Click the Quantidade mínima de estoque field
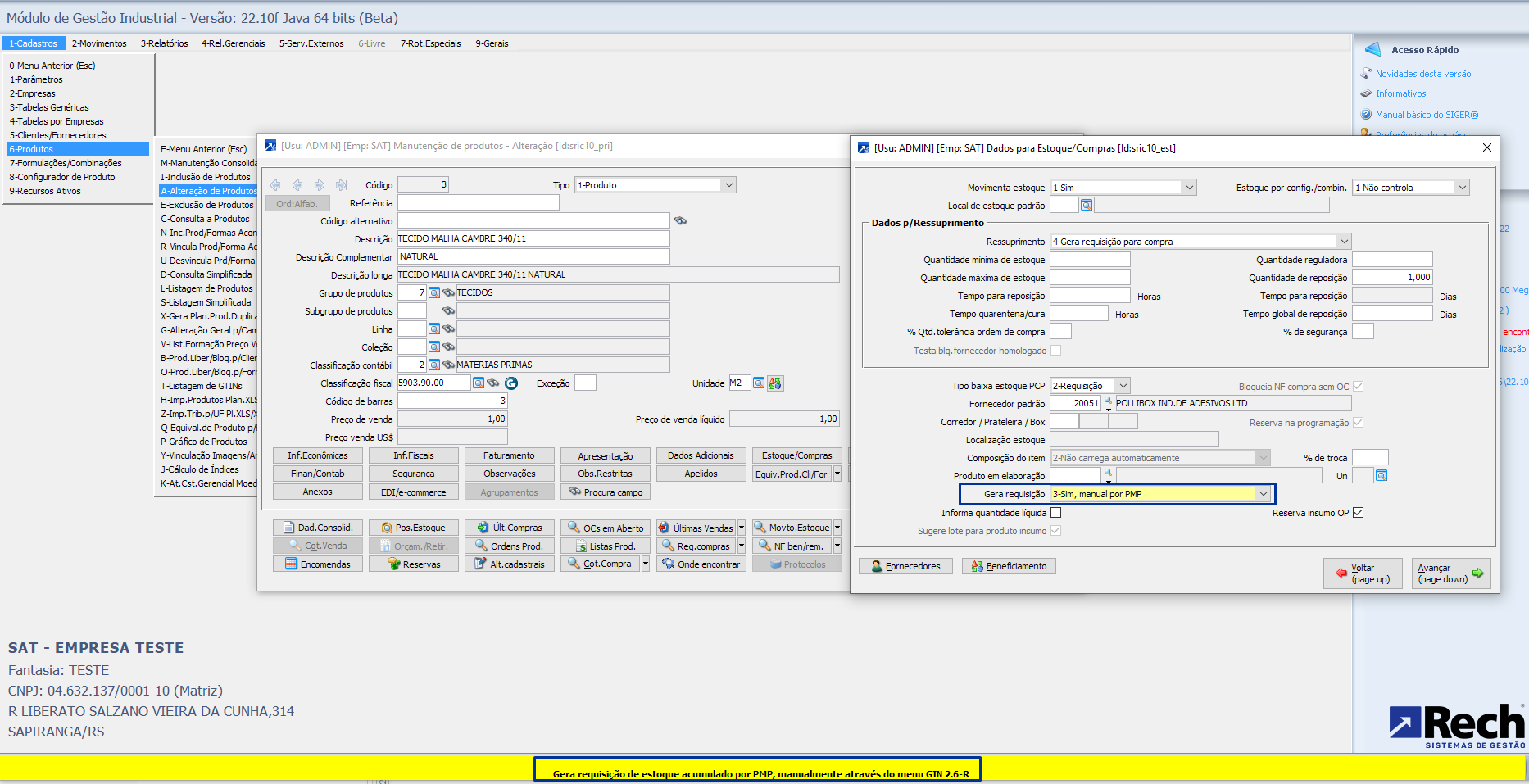 (1090, 260)
